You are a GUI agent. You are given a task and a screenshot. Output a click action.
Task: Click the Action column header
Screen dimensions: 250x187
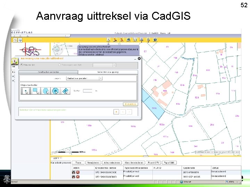coord(83,168)
